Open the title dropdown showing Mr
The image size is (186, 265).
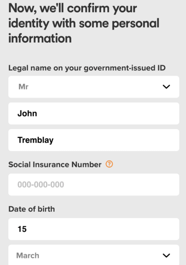pyautogui.click(x=94, y=87)
